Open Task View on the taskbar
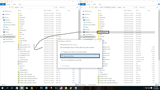This screenshot has height=90, width=160. point(12,88)
